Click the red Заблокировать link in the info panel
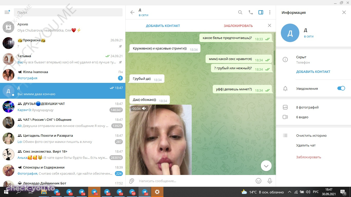This screenshot has height=197, width=351. tap(309, 157)
